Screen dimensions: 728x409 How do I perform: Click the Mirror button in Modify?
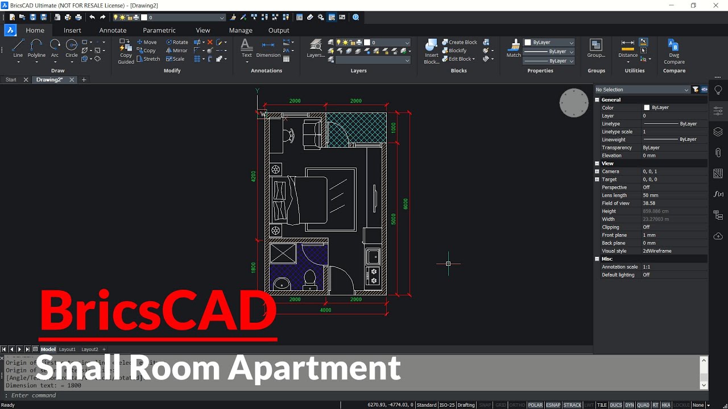point(176,51)
